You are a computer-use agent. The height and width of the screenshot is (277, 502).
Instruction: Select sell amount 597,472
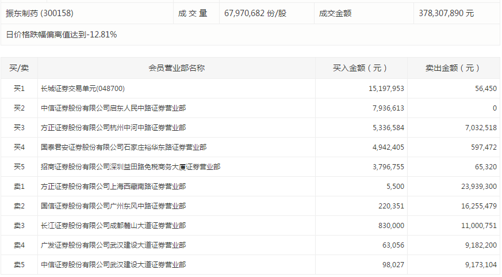(484, 147)
